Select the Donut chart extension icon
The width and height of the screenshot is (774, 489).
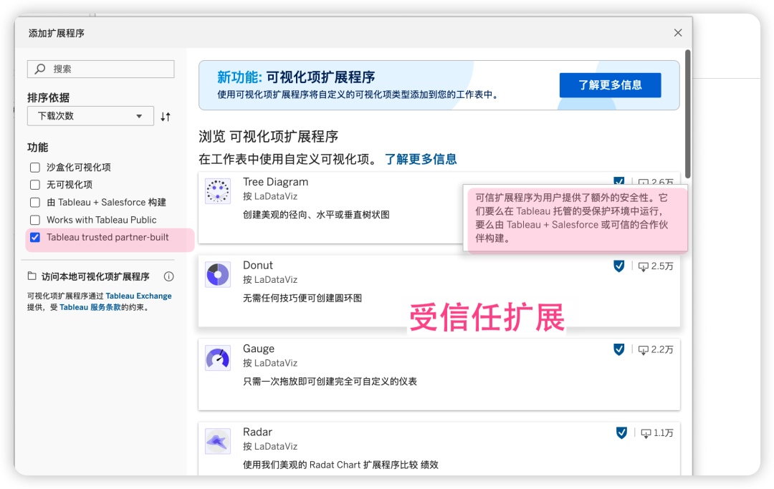pos(217,274)
